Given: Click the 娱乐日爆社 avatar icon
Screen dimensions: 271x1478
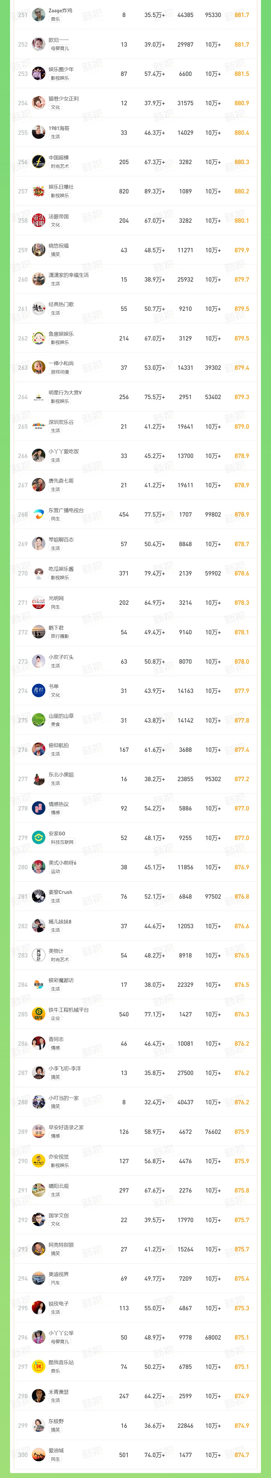Looking at the screenshot, I should [38, 191].
